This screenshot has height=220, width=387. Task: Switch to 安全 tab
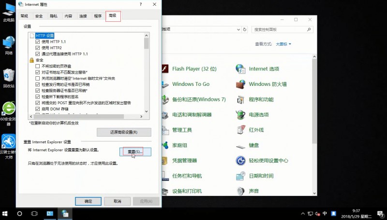(x=39, y=16)
